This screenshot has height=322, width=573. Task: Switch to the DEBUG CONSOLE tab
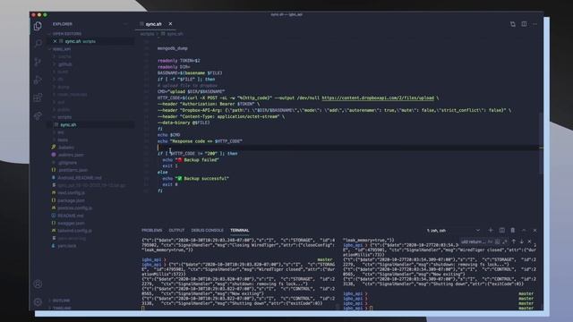pyautogui.click(x=207, y=231)
